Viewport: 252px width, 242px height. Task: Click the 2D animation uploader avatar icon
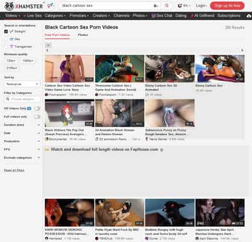click(97, 139)
